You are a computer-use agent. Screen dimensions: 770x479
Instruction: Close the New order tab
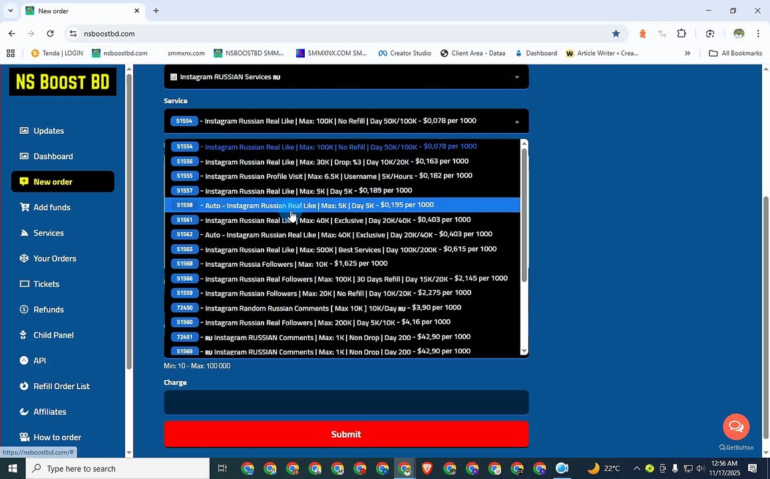pyautogui.click(x=136, y=11)
